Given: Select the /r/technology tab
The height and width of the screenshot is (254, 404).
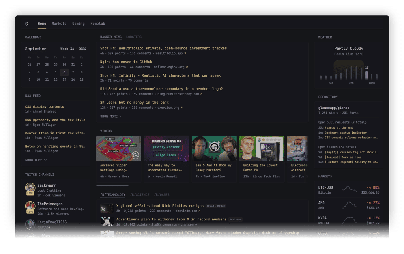Looking at the screenshot, I should tap(113, 195).
